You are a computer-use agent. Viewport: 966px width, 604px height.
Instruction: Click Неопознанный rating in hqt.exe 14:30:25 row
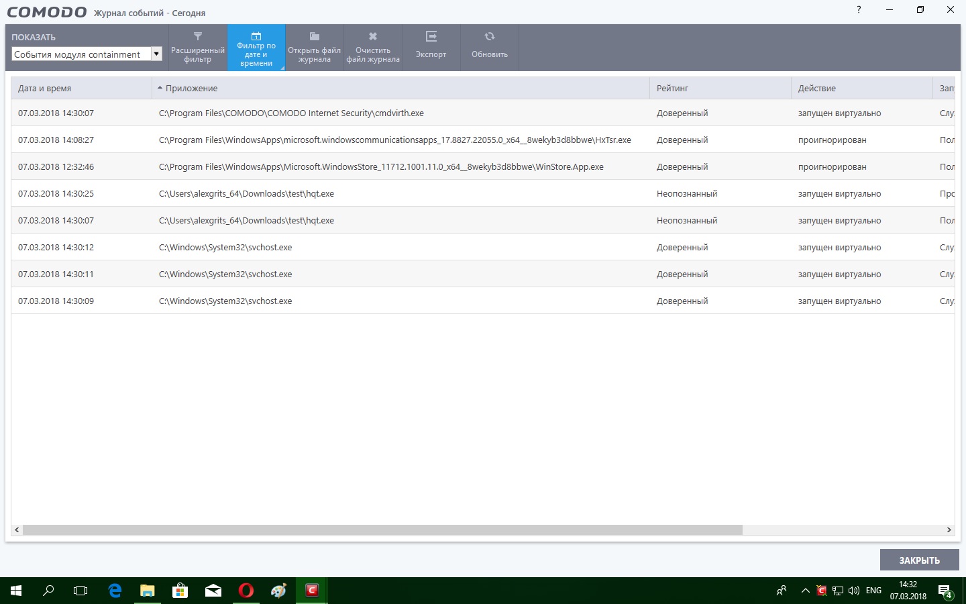coord(687,194)
